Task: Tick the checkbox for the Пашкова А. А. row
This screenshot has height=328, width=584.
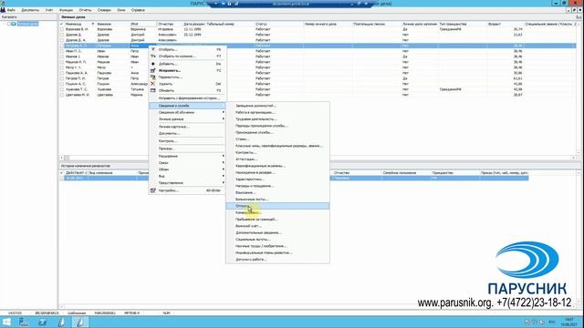Action: click(x=62, y=73)
